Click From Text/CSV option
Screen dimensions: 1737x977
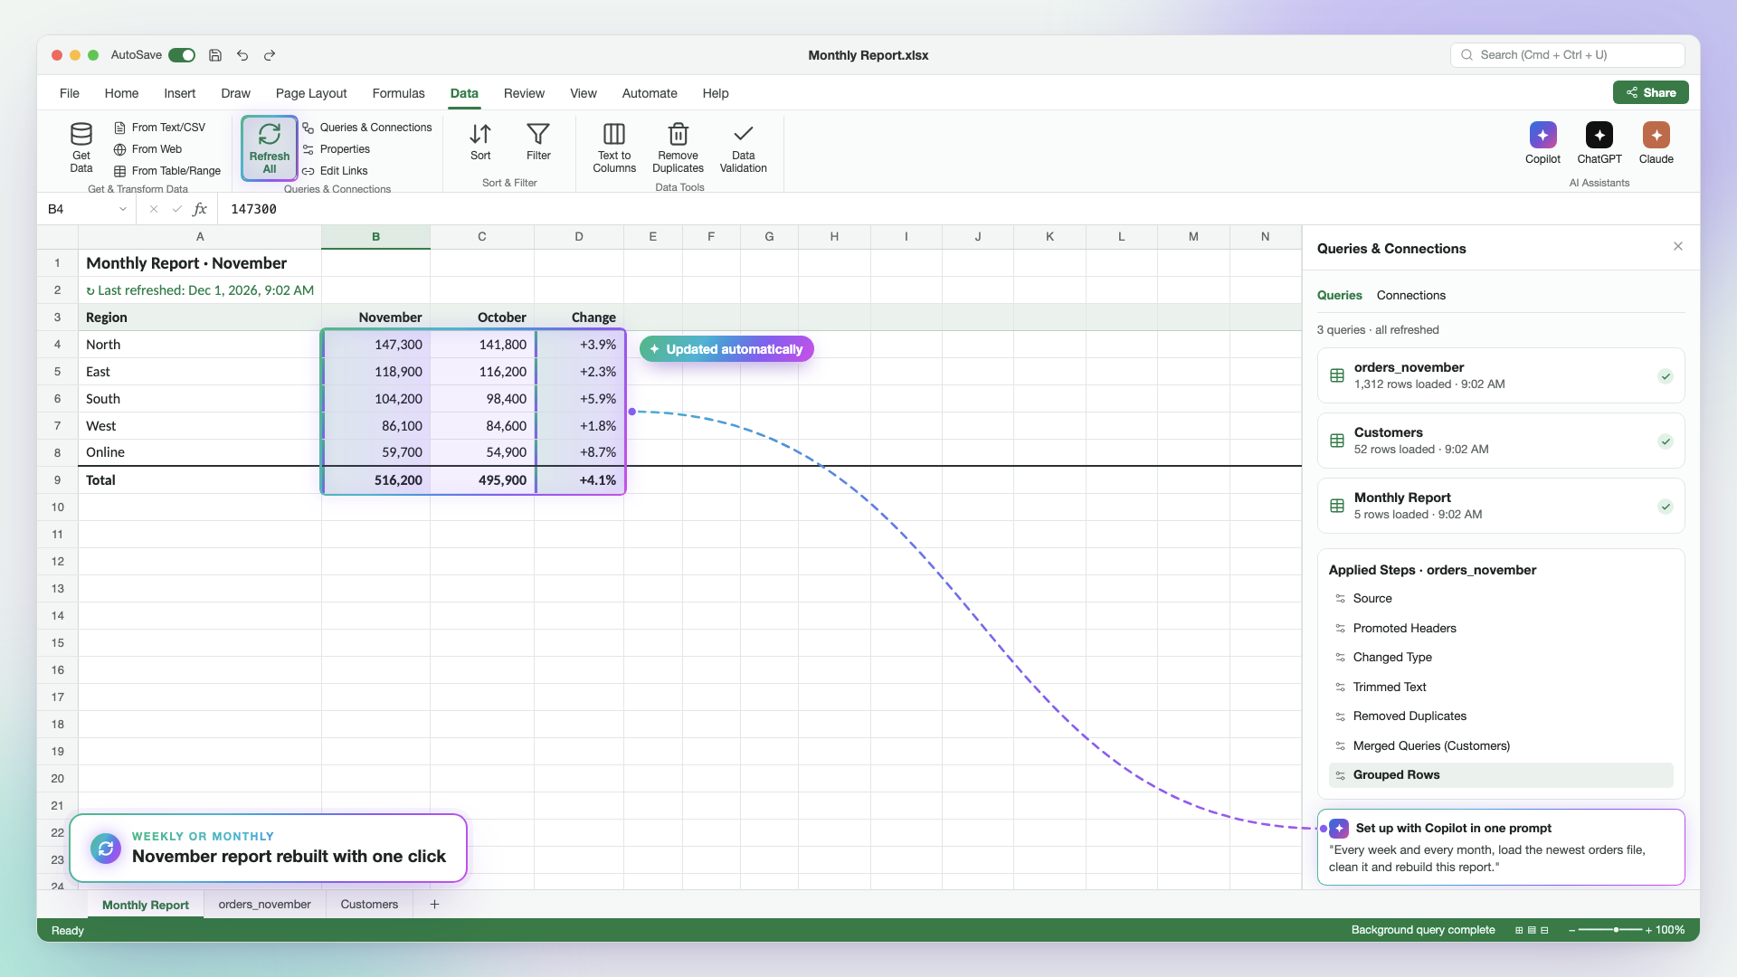click(160, 128)
